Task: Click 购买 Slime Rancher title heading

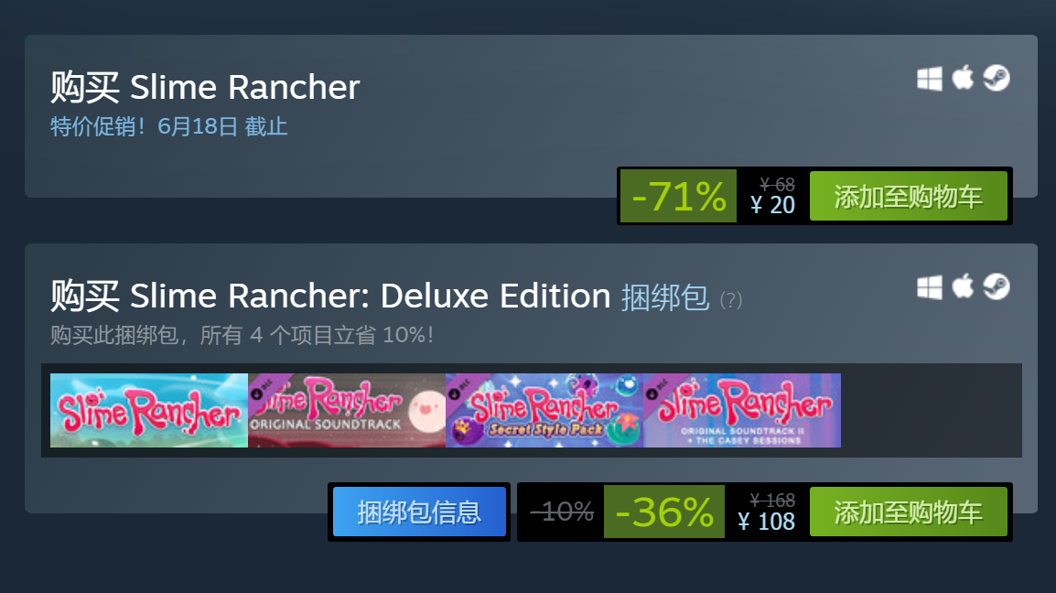Action: [x=205, y=87]
